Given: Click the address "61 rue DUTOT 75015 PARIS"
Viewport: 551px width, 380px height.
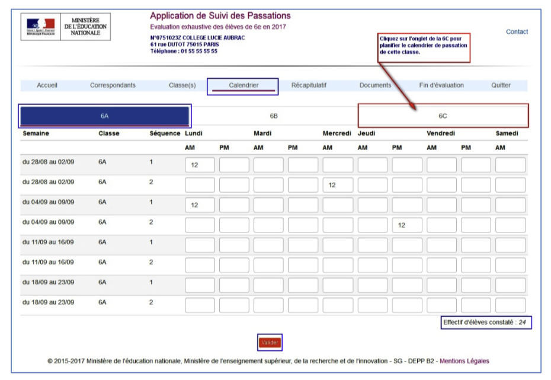Looking at the screenshot, I should (x=184, y=44).
